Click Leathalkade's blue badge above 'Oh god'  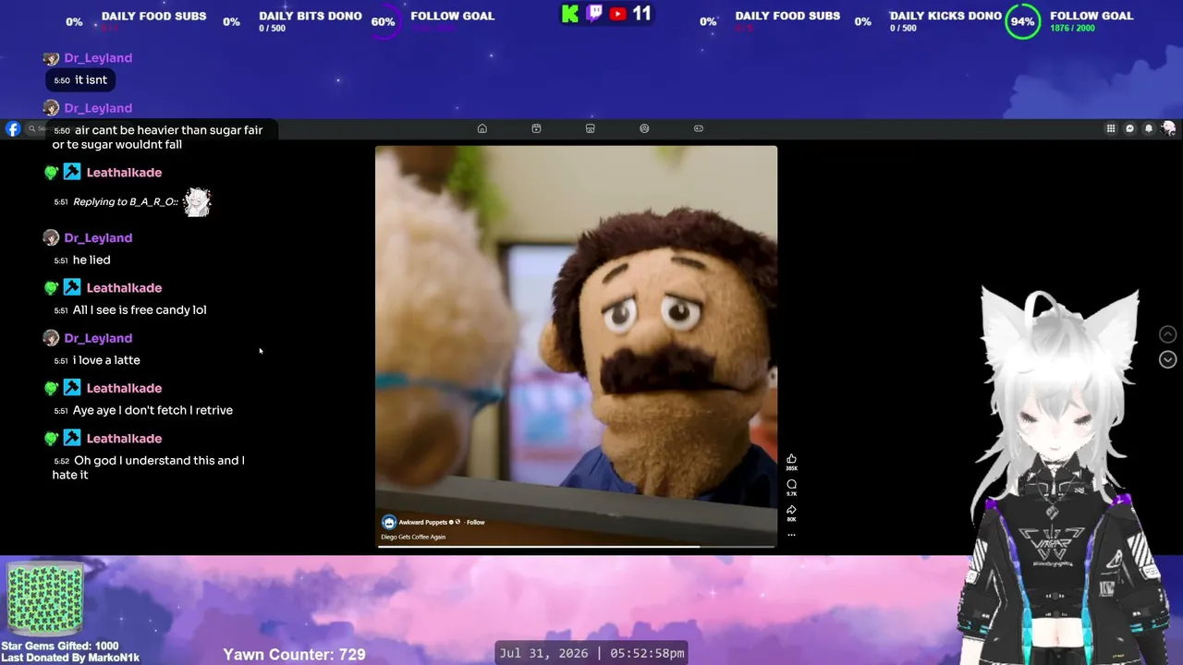pyautogui.click(x=72, y=438)
